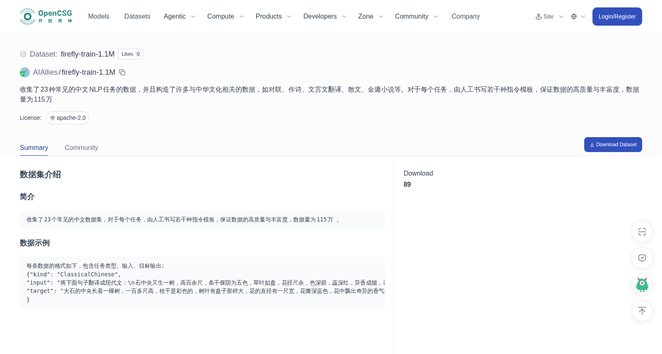Expand the Community menu in the navbar
The height and width of the screenshot is (354, 662).
(x=416, y=17)
